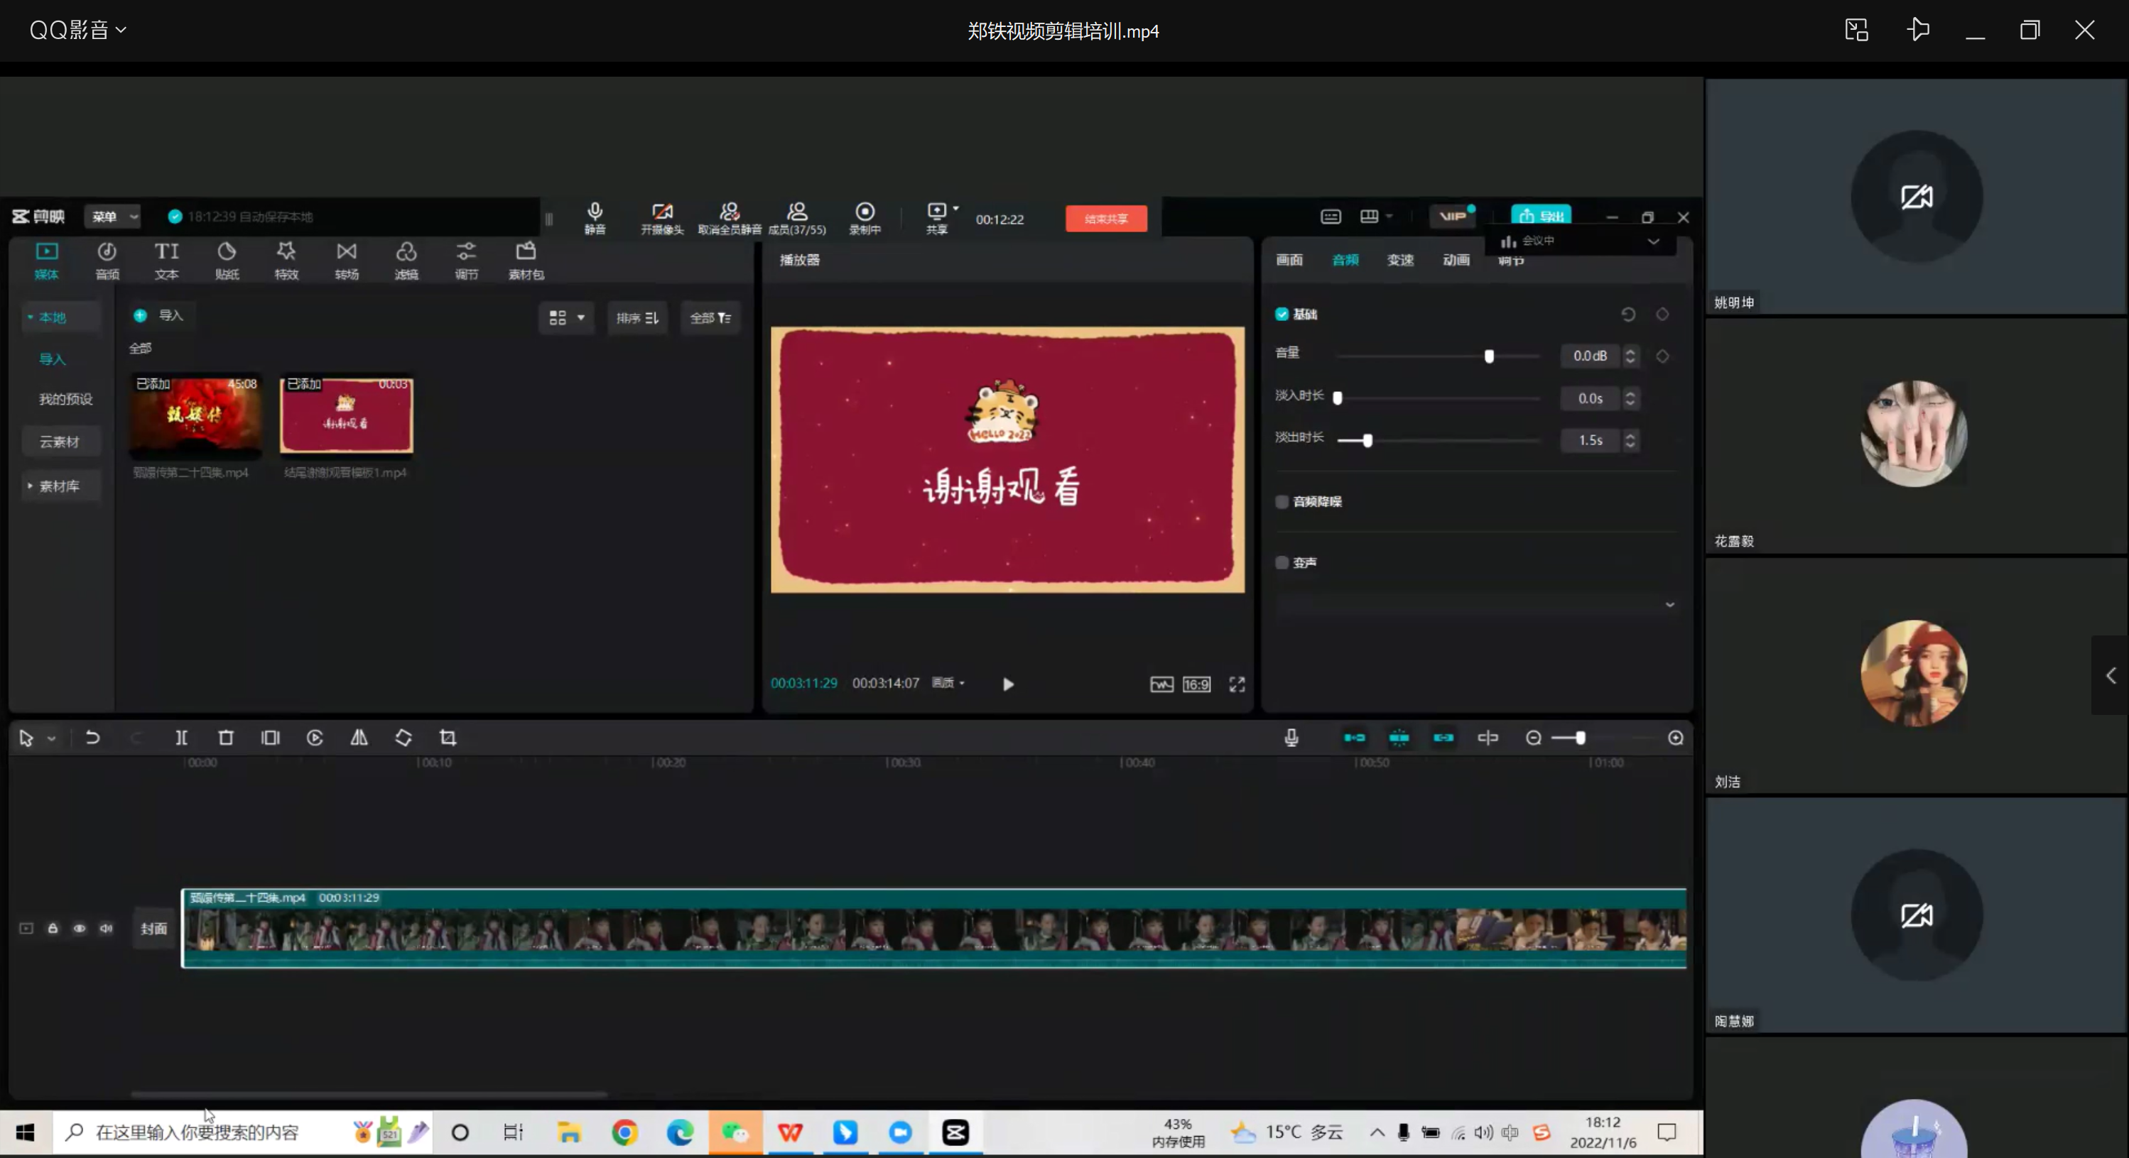
Task: Click the mirror flip icon
Action: coord(359,738)
